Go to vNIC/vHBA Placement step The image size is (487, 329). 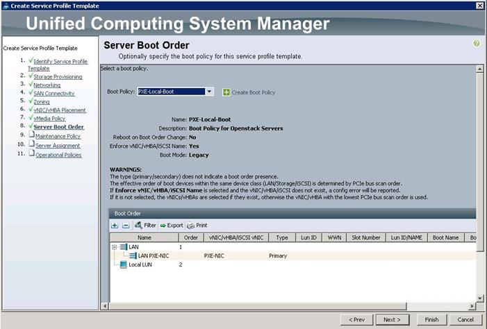point(60,110)
